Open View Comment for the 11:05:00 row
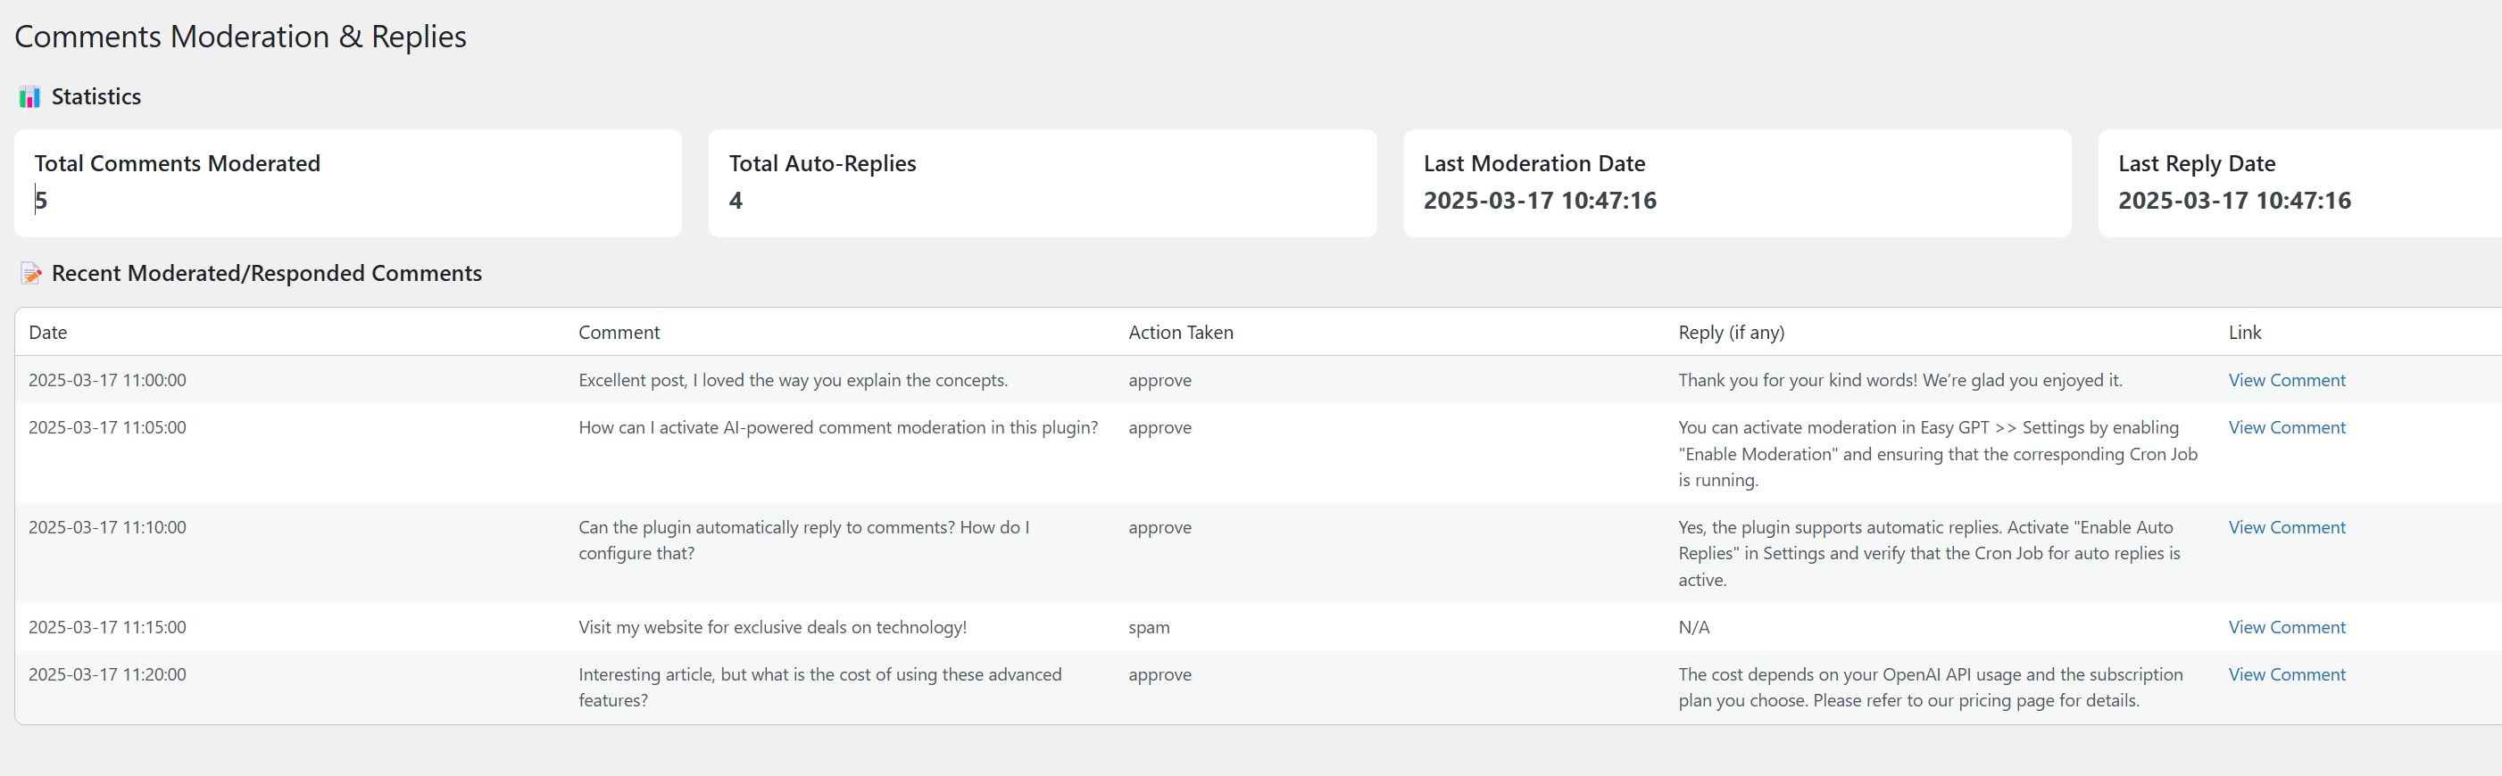 pyautogui.click(x=2286, y=428)
